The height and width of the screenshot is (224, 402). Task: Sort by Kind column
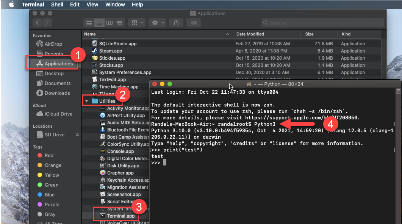(x=359, y=34)
